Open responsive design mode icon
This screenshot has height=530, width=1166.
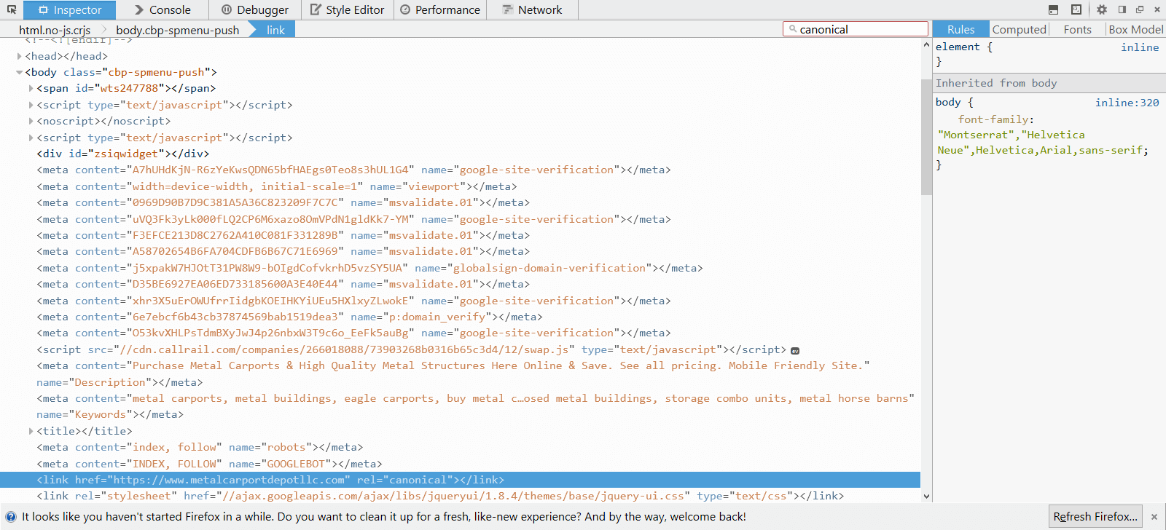tap(1076, 9)
